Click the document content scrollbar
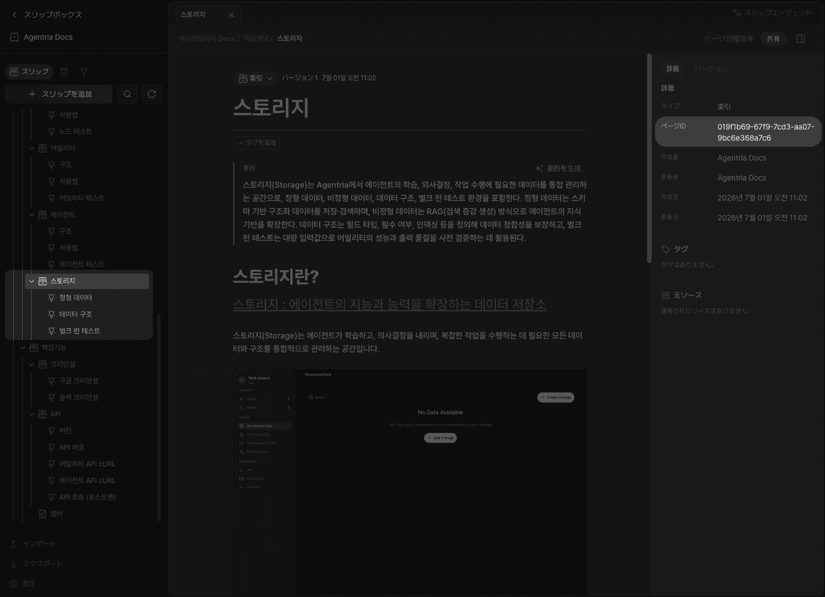 [x=650, y=158]
